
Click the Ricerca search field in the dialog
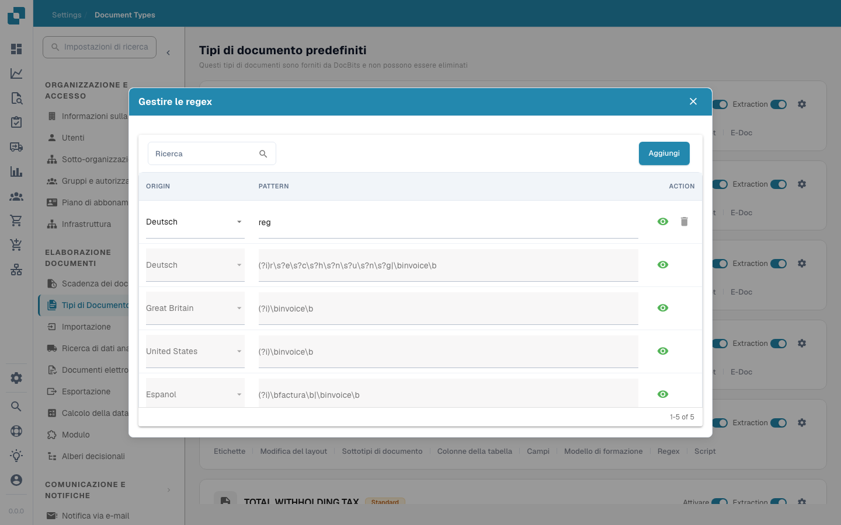coord(211,153)
